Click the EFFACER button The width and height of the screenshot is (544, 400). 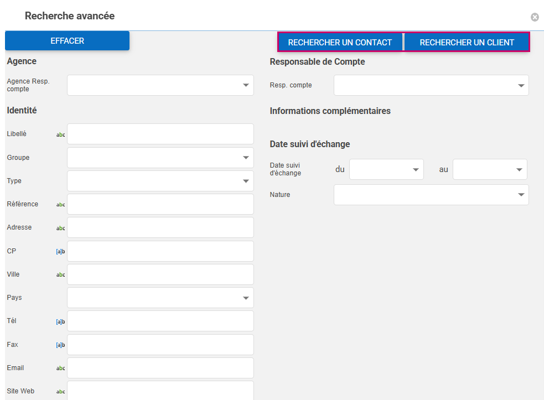click(67, 41)
